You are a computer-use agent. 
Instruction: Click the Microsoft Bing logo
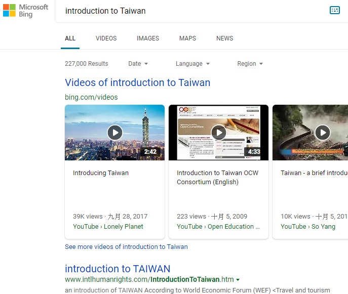(25, 11)
